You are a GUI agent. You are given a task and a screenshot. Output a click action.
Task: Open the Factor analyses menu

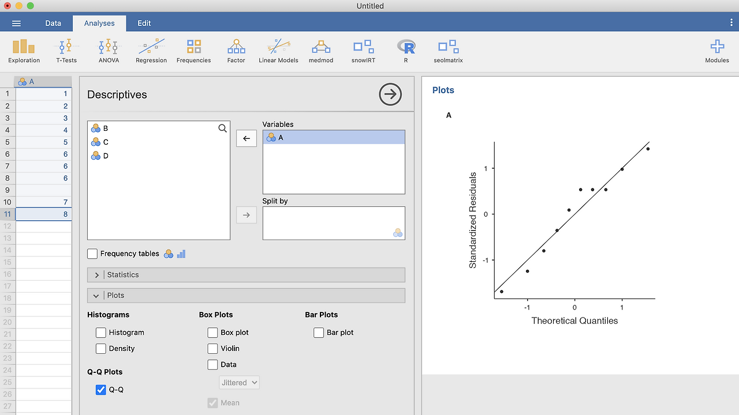236,51
